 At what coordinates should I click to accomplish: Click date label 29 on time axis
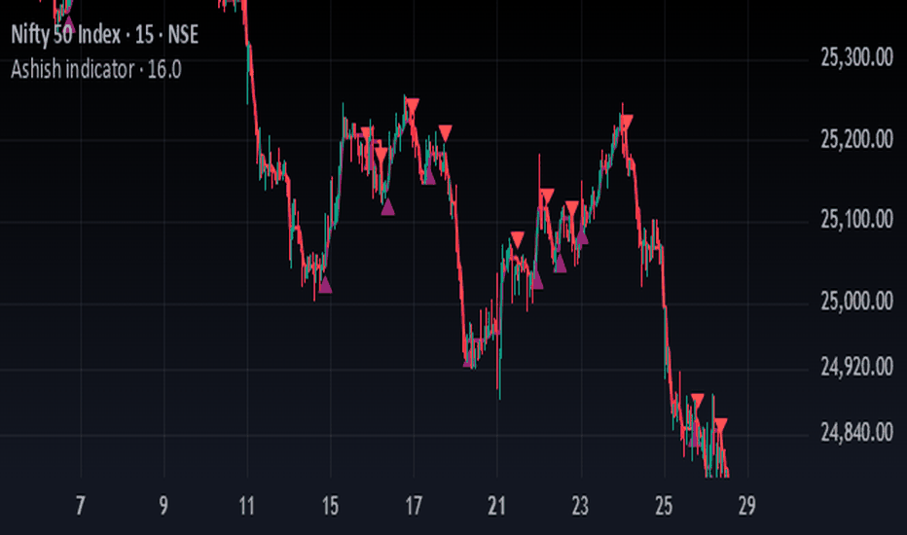coord(746,506)
